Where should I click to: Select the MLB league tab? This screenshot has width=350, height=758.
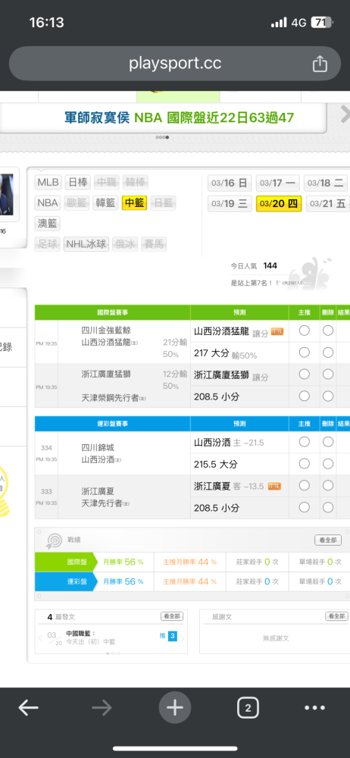[48, 182]
